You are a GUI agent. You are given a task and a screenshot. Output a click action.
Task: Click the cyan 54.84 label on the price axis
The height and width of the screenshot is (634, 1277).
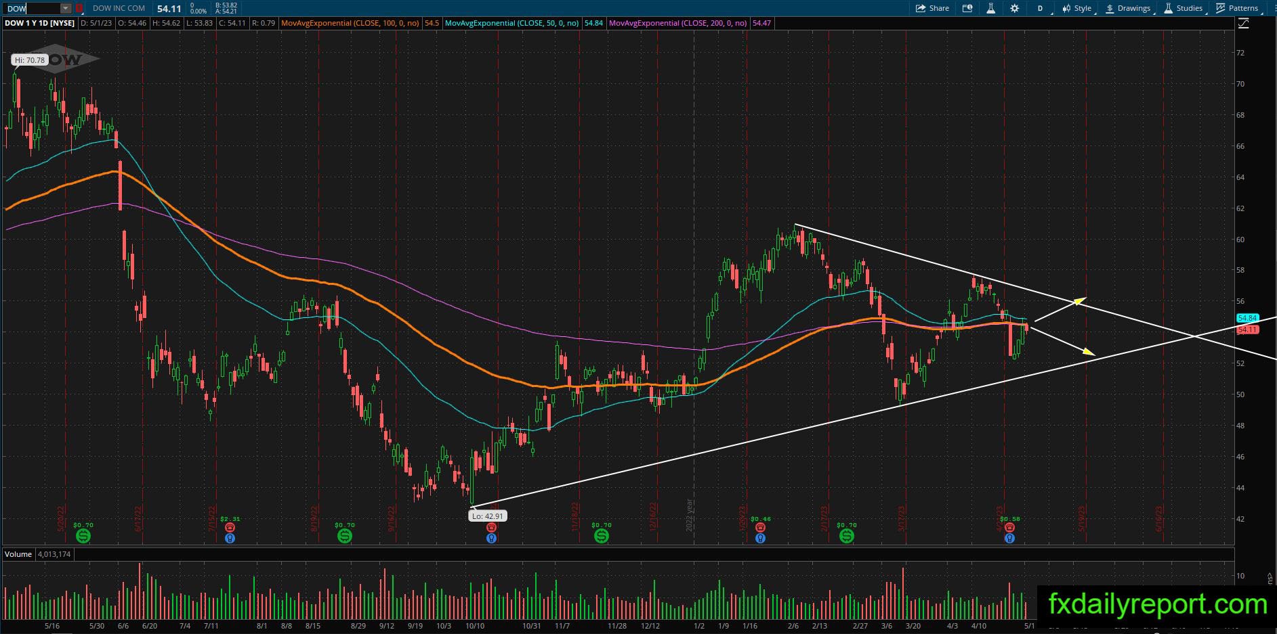pyautogui.click(x=1247, y=318)
